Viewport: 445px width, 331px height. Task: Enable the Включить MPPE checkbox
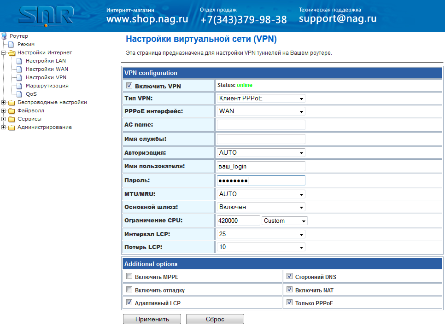(129, 276)
